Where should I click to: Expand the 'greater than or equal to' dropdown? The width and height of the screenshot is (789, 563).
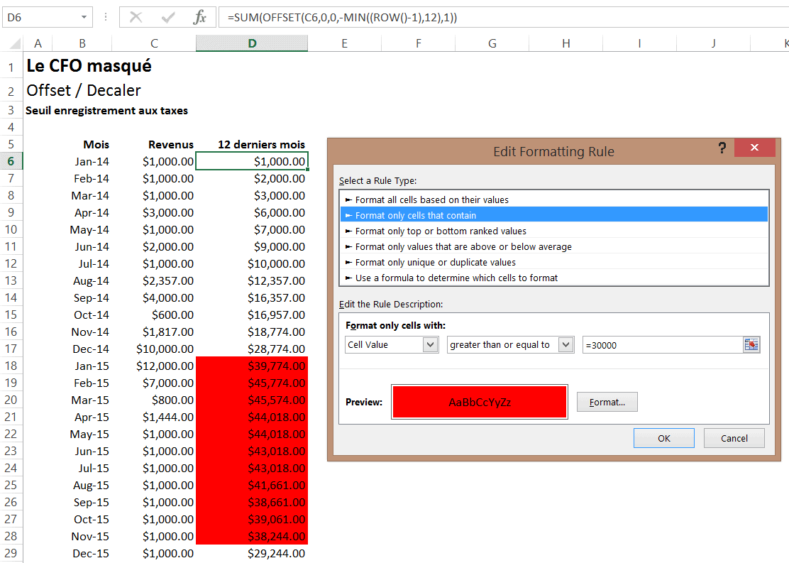point(565,345)
